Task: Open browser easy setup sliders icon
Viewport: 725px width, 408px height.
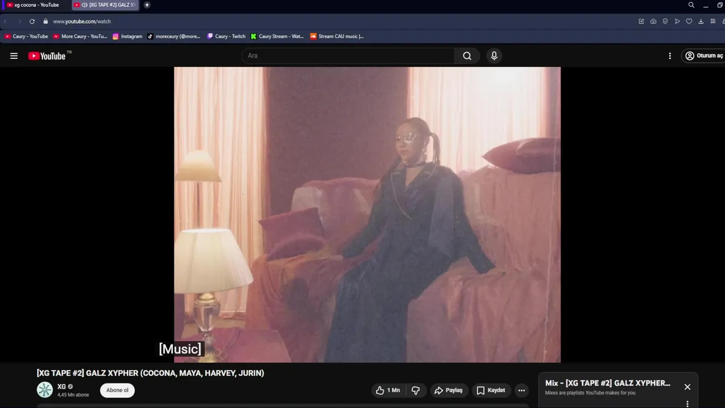Action: pos(713,22)
